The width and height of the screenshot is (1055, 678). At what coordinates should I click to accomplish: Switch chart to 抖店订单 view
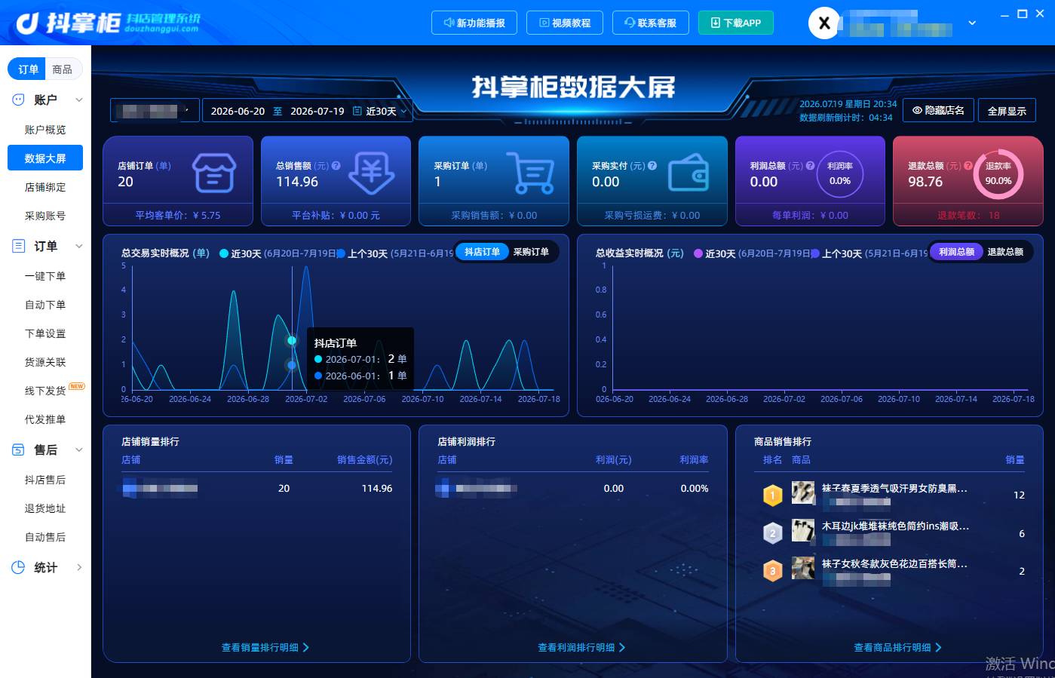482,252
